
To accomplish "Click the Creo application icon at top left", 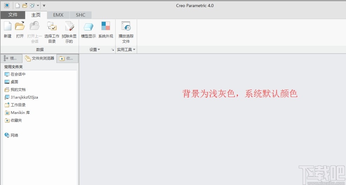I will click(x=7, y=6).
